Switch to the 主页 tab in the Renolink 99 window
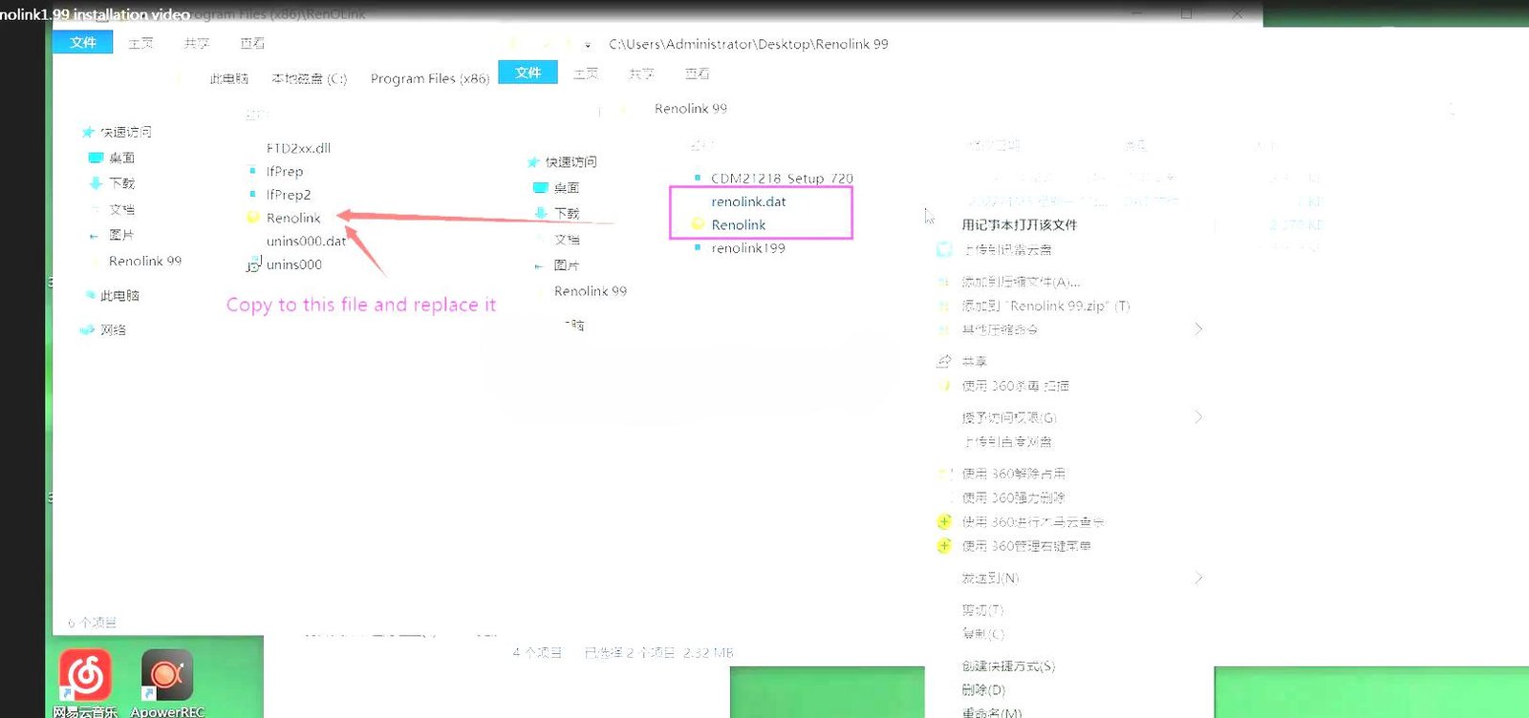Image resolution: width=1529 pixels, height=718 pixels. 586,74
